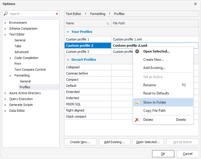Click the Create New... button below the list
This screenshot has height=159, width=201.
click(x=80, y=142)
